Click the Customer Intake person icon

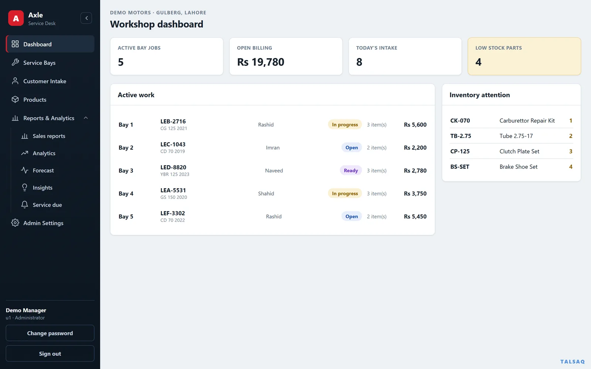click(15, 81)
